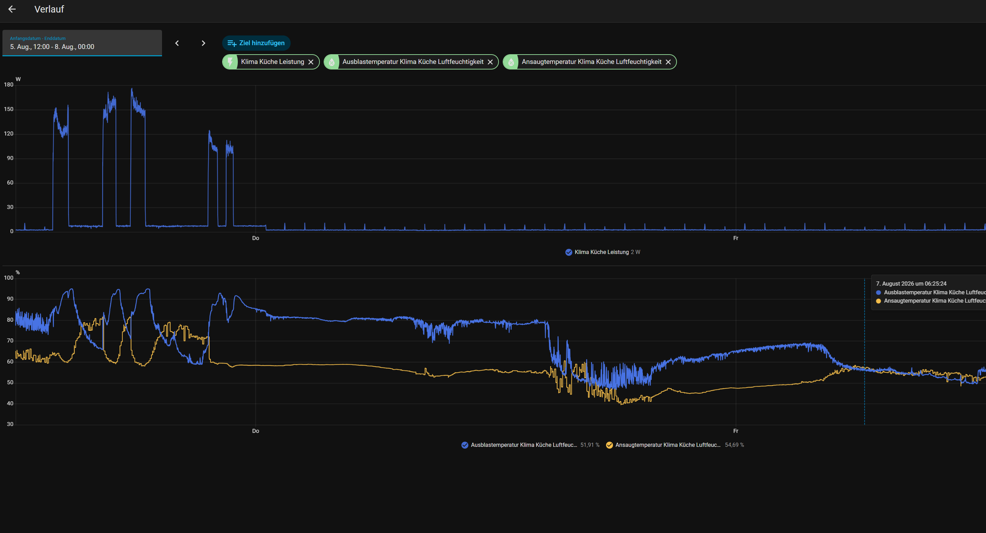Go back using the arrow beside Verlauf

click(x=12, y=9)
